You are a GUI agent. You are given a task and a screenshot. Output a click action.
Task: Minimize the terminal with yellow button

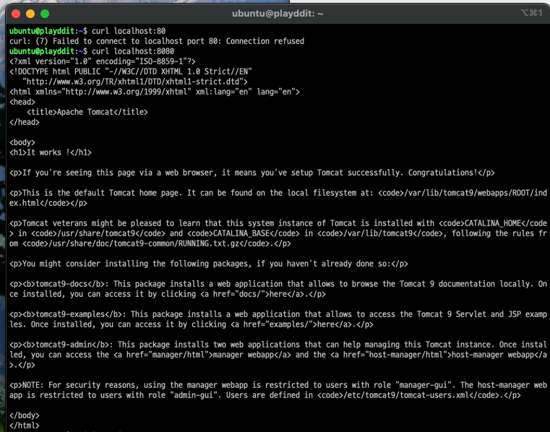(30, 14)
